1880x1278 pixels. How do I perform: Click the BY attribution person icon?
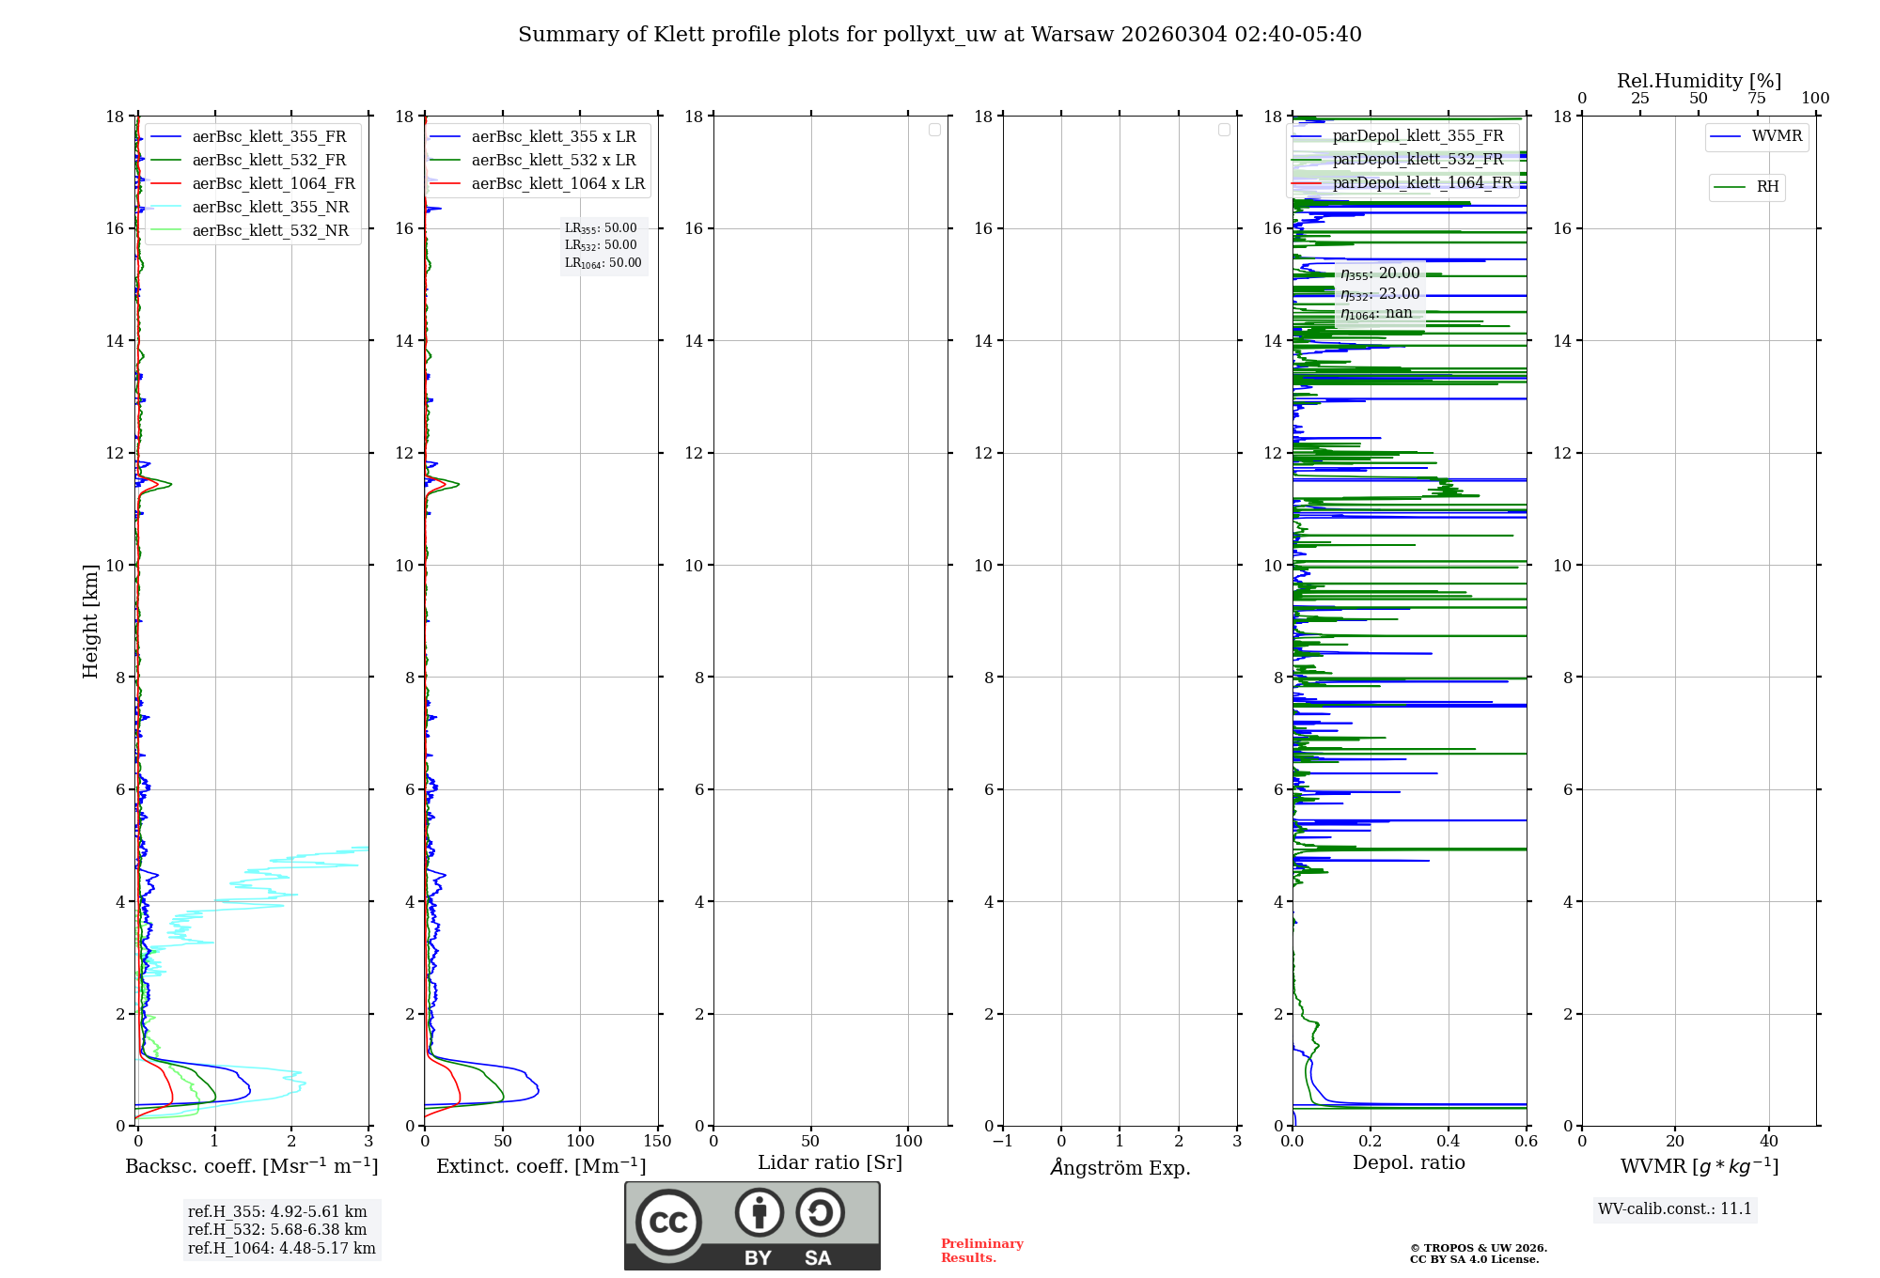759,1212
